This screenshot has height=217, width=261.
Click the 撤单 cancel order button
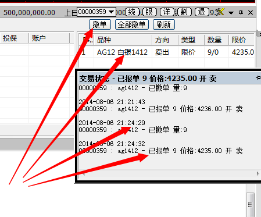tap(100, 24)
